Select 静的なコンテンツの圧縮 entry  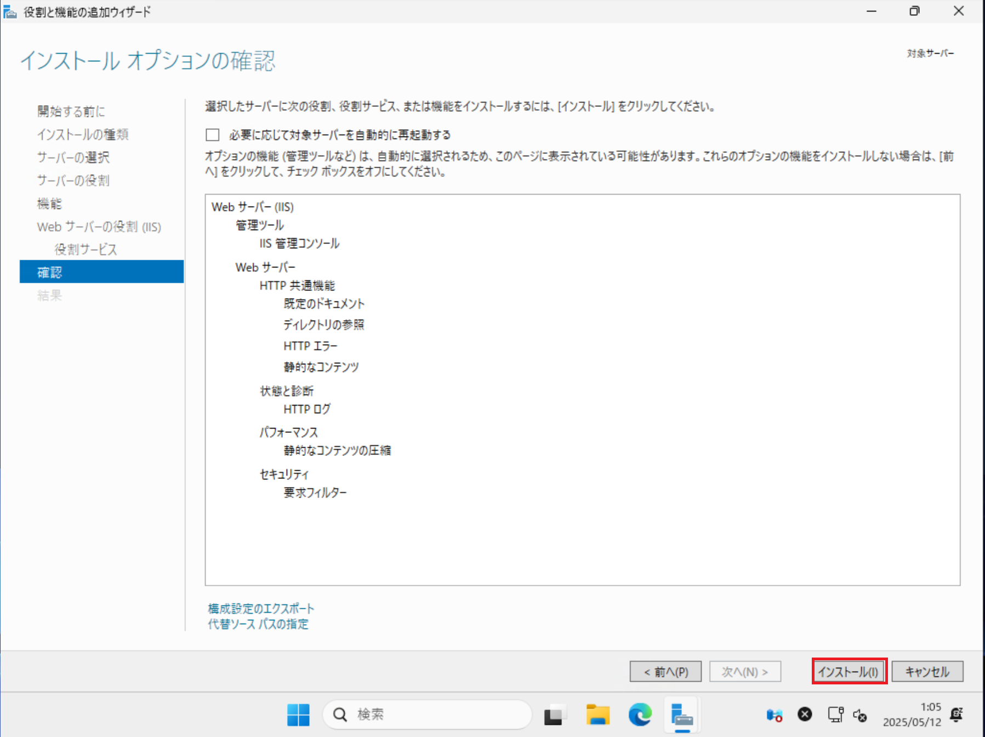337,450
